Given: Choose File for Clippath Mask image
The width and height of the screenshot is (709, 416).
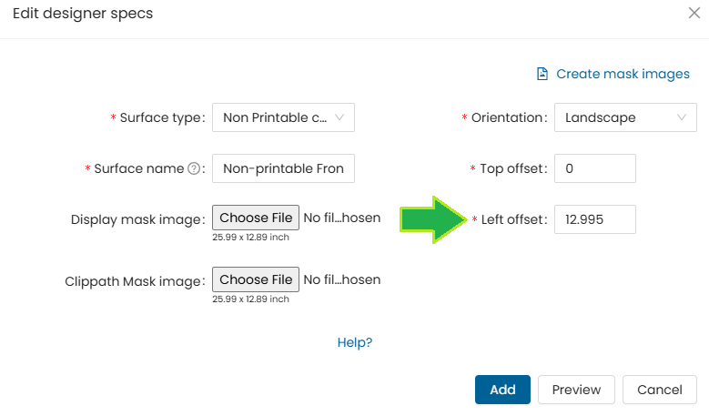Looking at the screenshot, I should [x=256, y=279].
